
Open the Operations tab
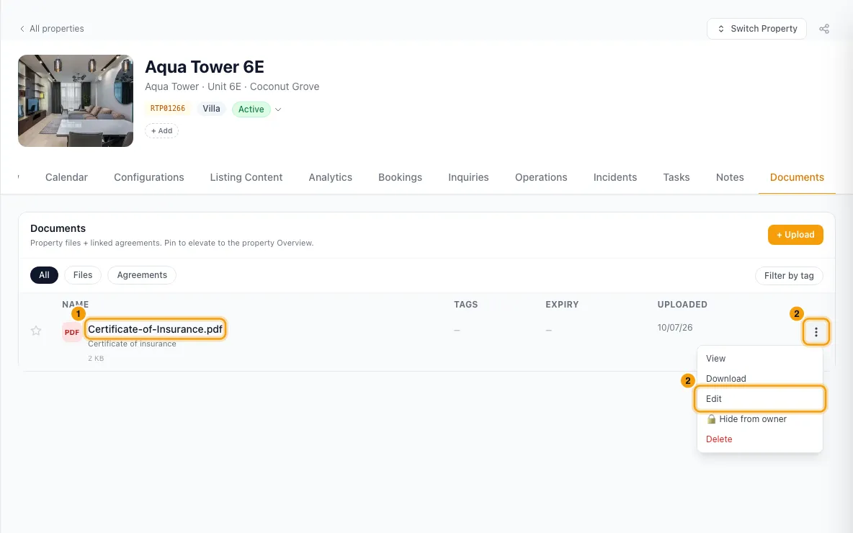(x=541, y=177)
